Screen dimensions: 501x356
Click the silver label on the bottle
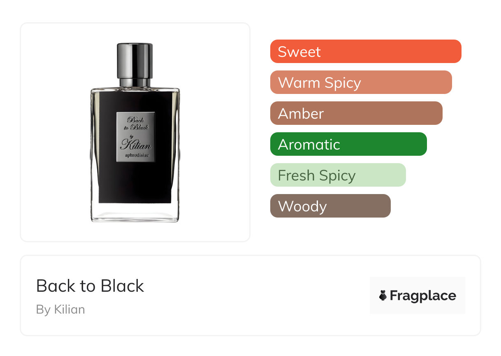point(136,137)
